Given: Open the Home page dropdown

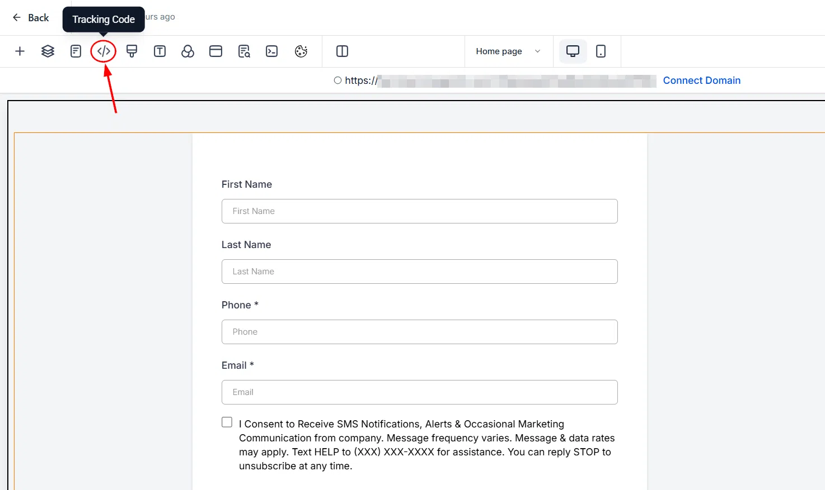Looking at the screenshot, I should point(508,51).
